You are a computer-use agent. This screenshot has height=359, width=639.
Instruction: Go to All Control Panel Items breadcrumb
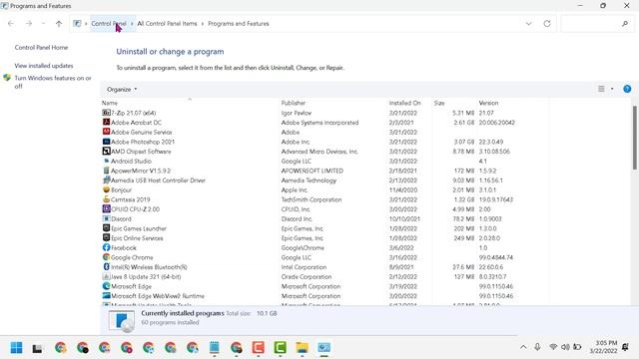point(167,24)
